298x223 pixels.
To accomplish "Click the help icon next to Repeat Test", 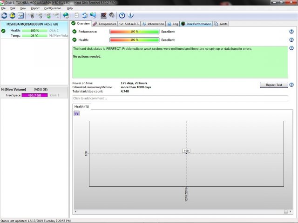I will click(291, 85).
